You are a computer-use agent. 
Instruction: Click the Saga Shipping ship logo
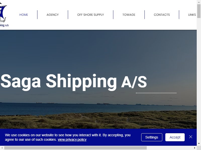pyautogui.click(x=3, y=14)
